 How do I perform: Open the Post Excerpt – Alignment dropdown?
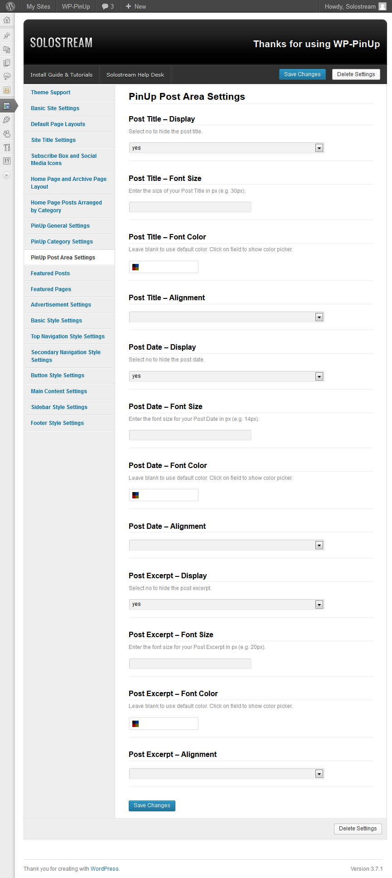tap(227, 774)
